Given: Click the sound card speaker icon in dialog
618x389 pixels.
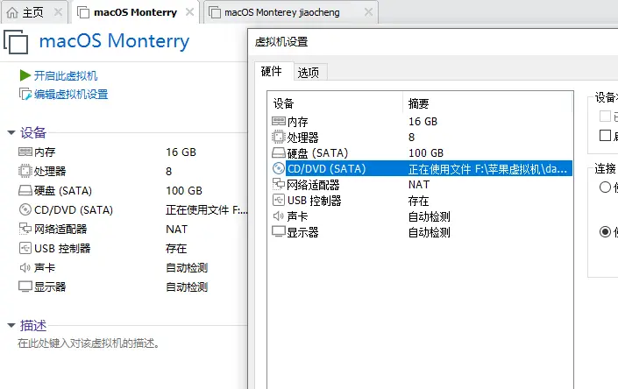Looking at the screenshot, I should click(x=279, y=216).
